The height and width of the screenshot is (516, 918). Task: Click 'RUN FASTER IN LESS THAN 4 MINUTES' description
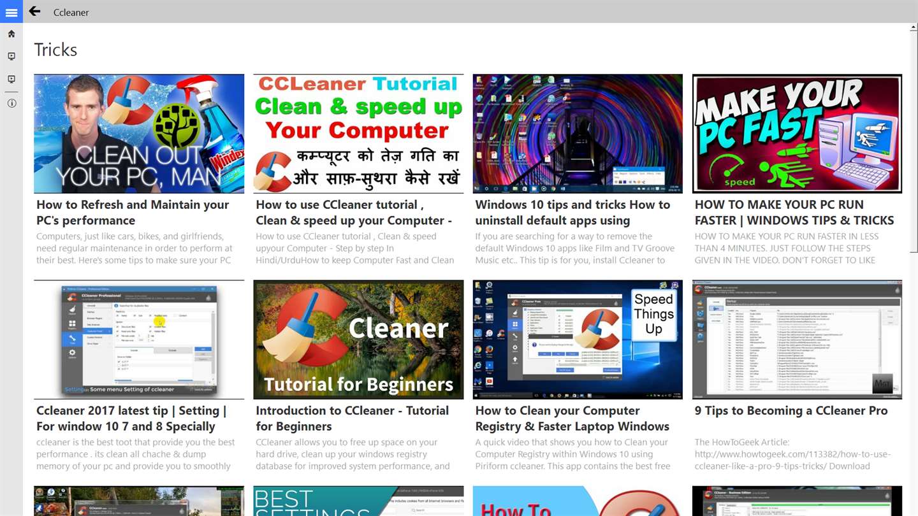click(787, 248)
